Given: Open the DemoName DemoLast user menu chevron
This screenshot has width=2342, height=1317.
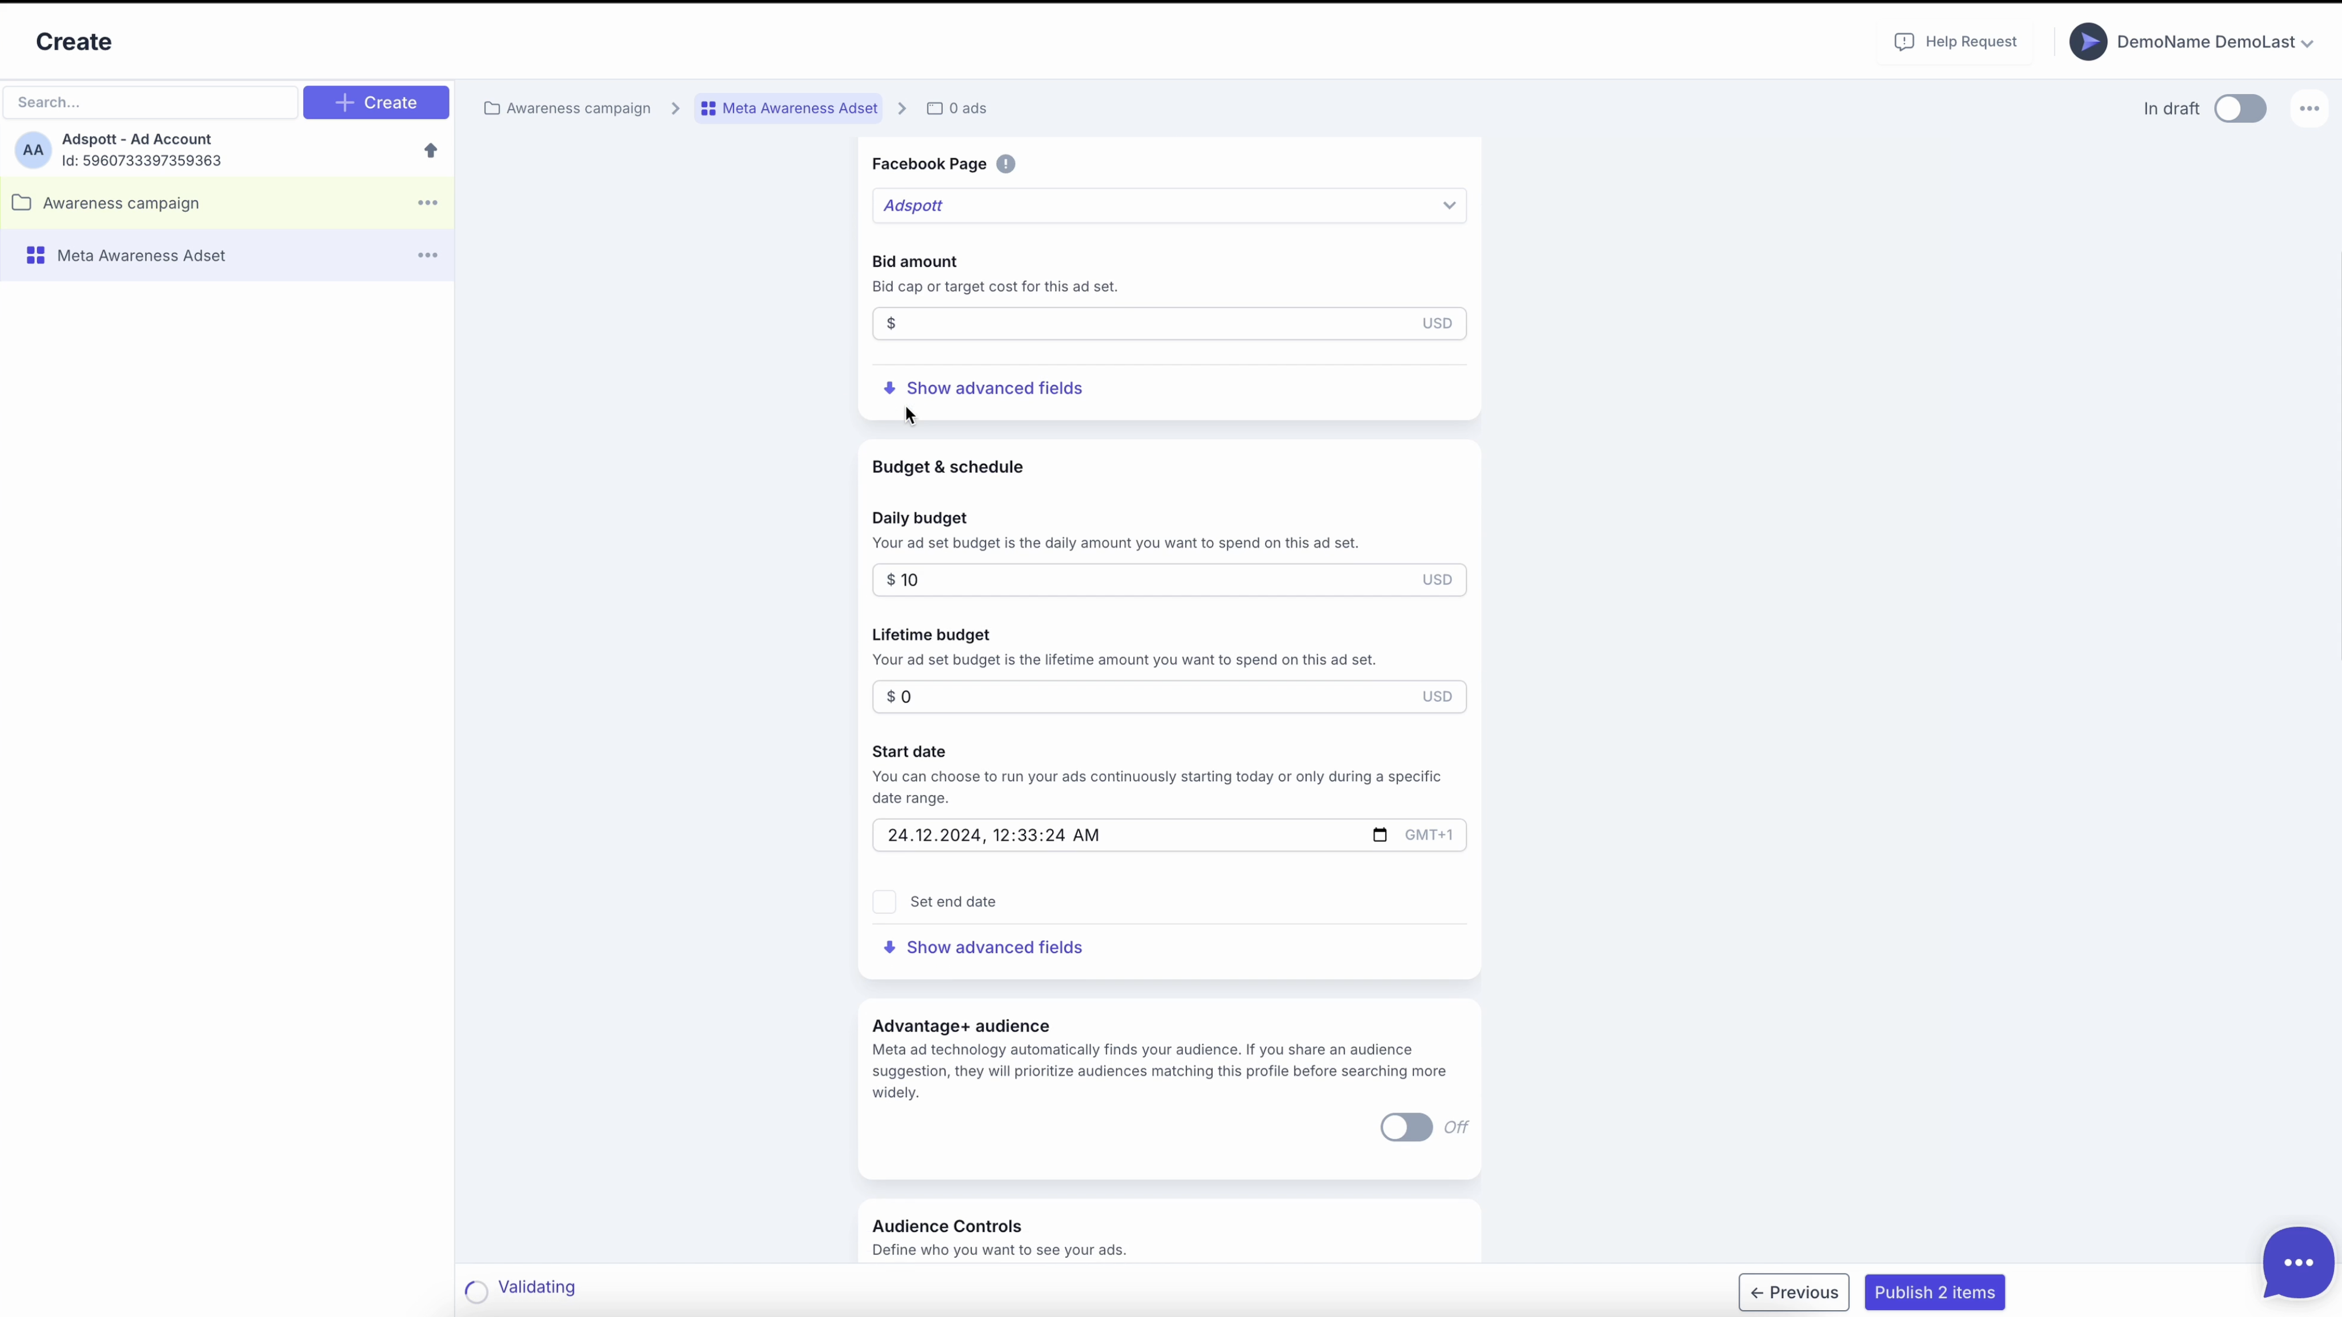Looking at the screenshot, I should 2307,43.
